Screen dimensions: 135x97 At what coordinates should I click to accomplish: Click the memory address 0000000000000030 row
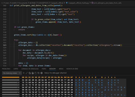11,87
